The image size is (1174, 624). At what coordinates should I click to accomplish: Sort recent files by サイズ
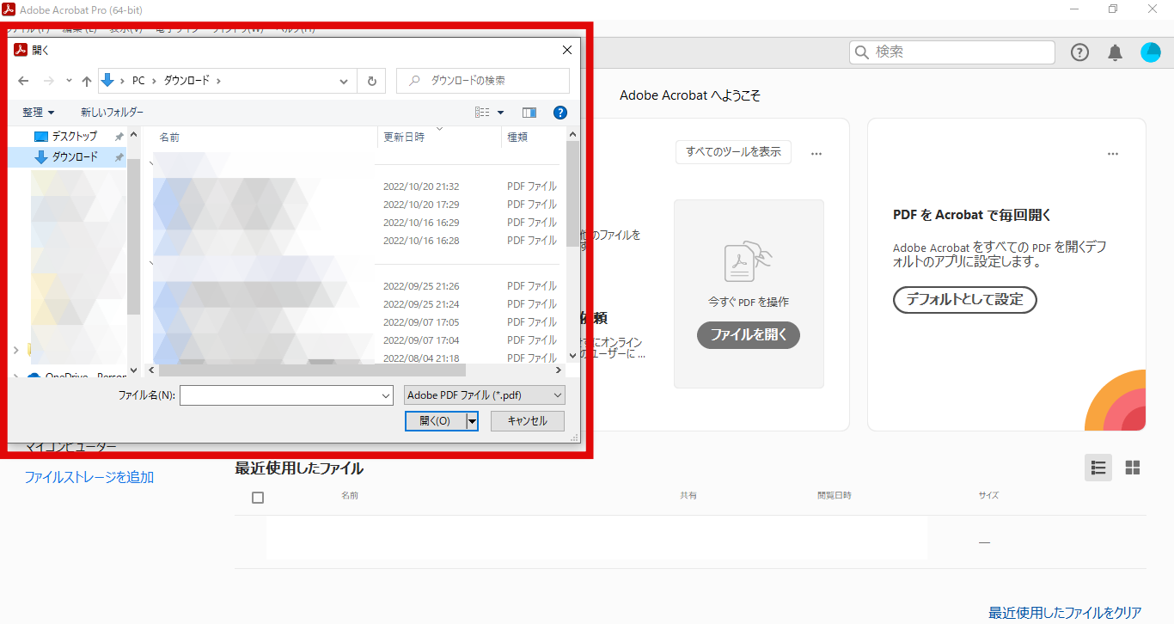pos(988,496)
